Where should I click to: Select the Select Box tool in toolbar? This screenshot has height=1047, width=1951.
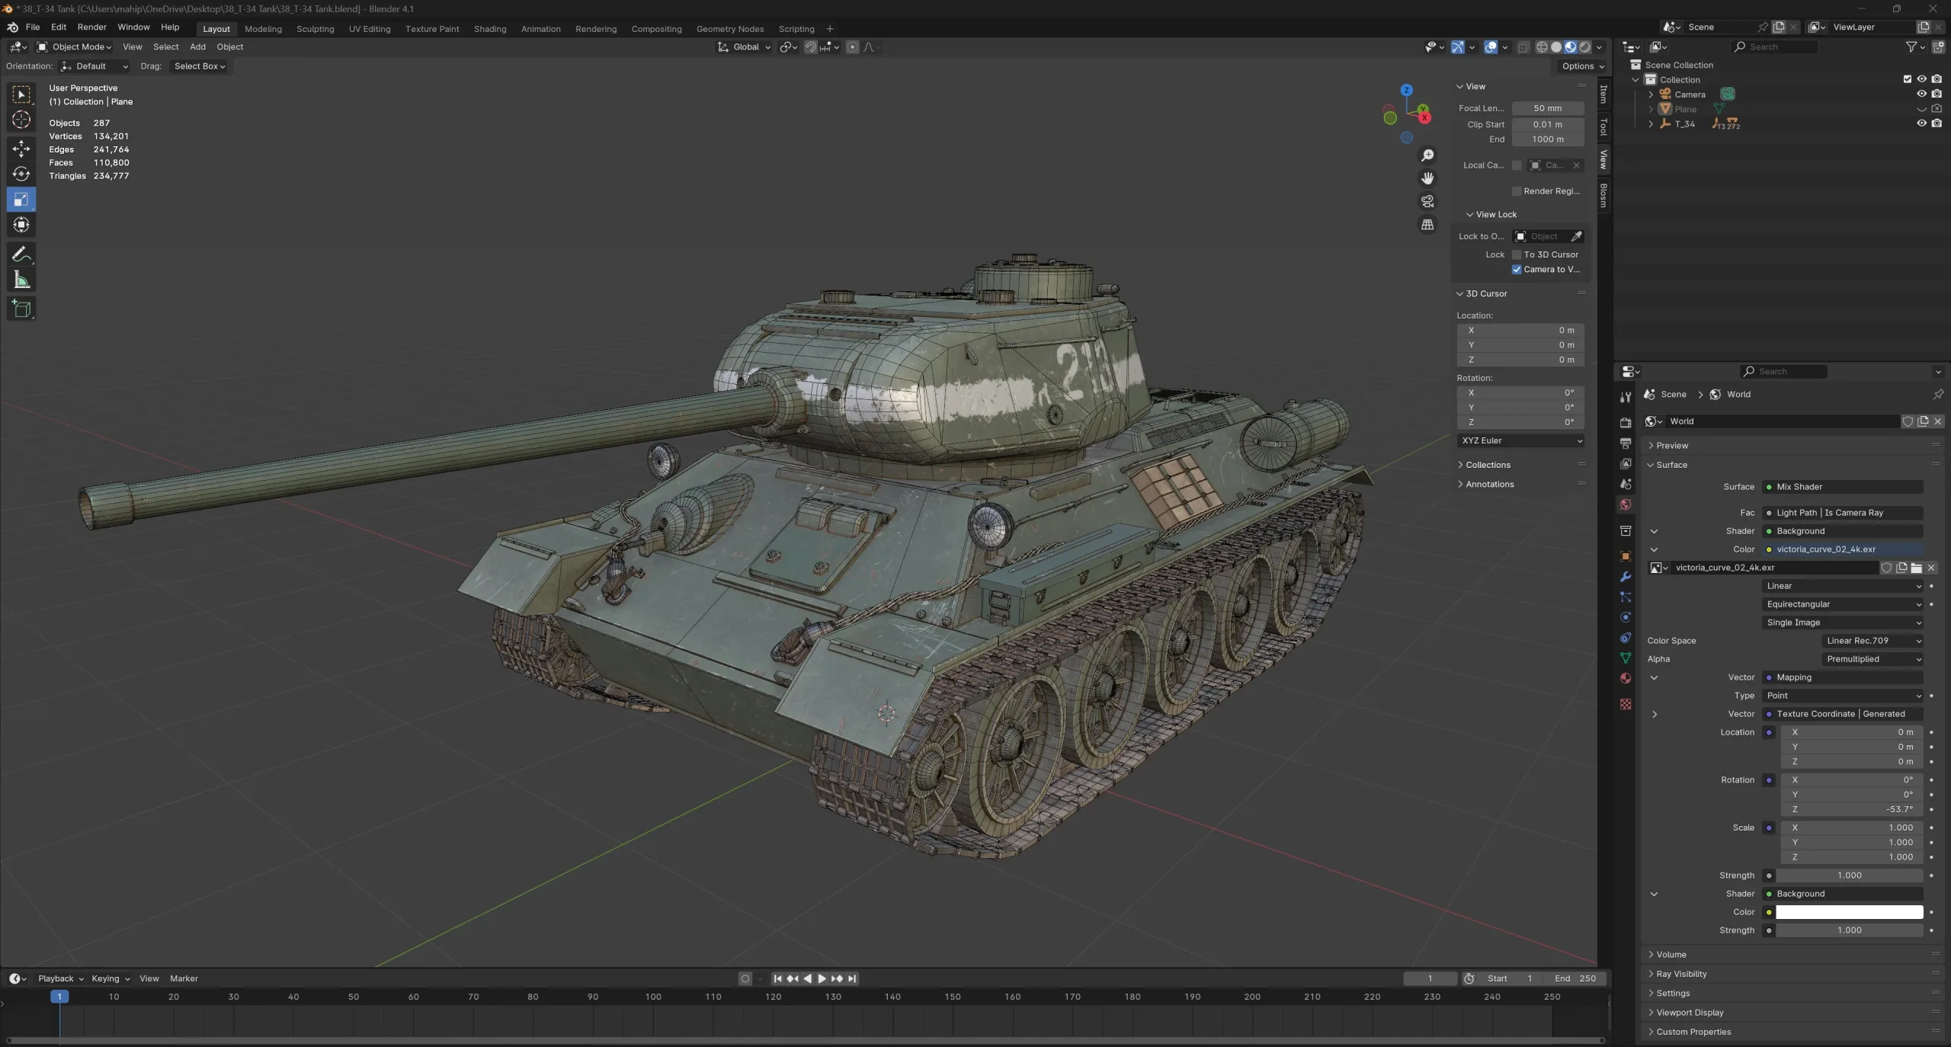coord(21,94)
